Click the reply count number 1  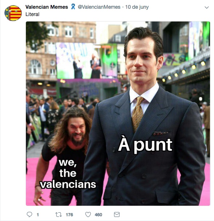(x=37, y=215)
